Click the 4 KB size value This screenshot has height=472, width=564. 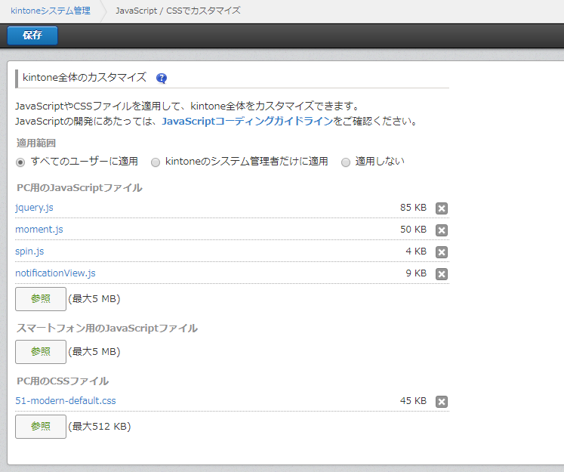pyautogui.click(x=416, y=251)
